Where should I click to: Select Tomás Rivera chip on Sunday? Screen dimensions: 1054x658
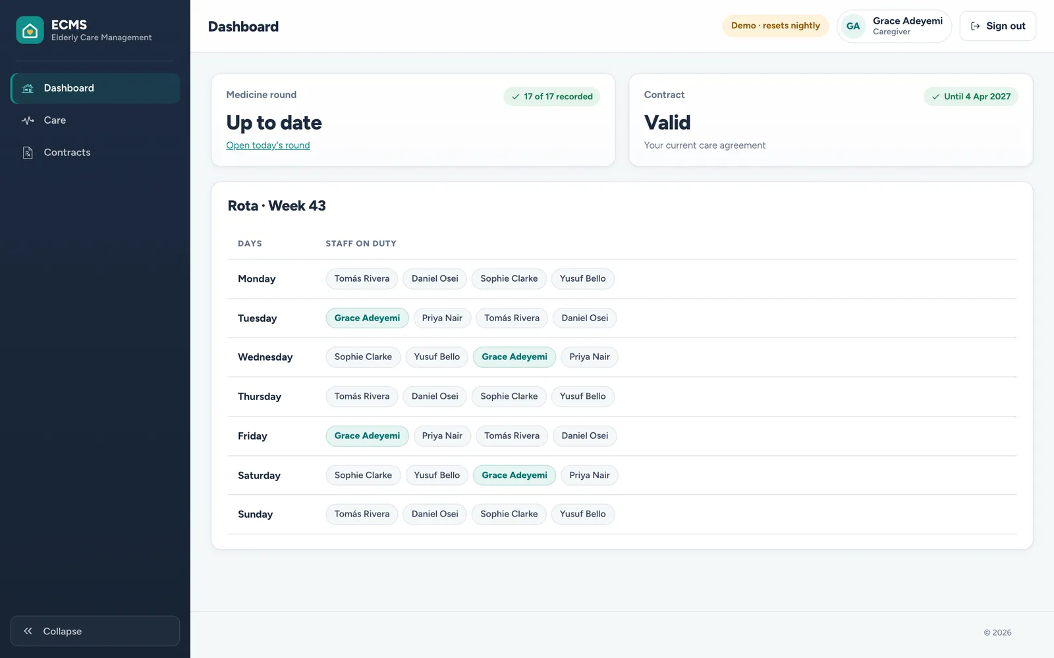[x=362, y=515]
